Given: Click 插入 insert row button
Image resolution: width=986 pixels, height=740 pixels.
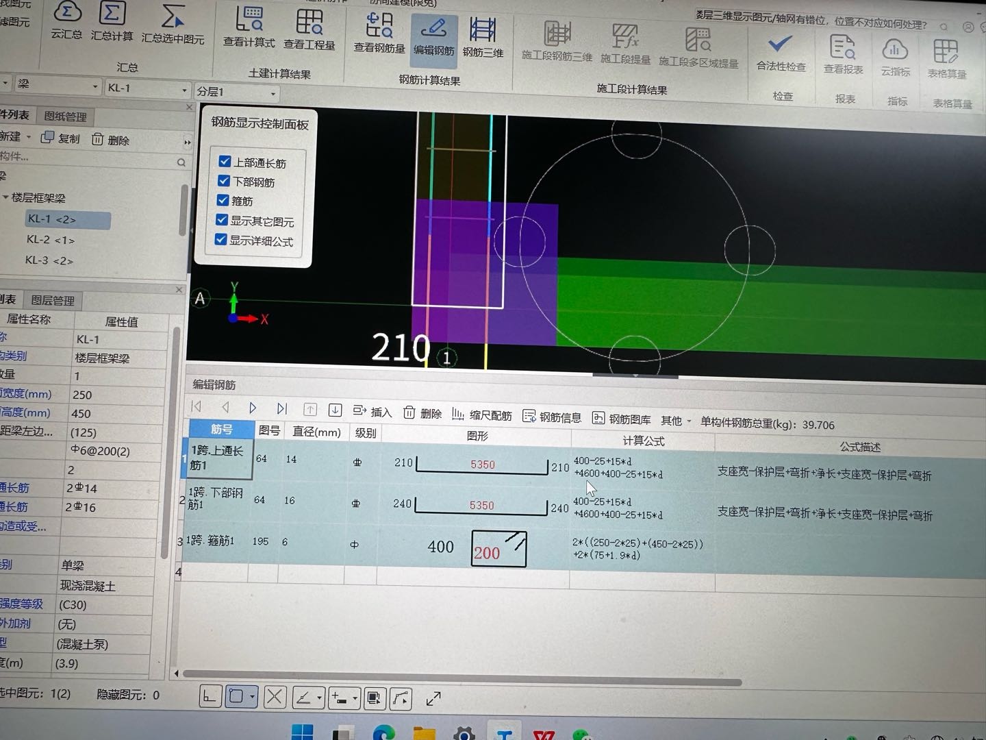Looking at the screenshot, I should click(372, 411).
